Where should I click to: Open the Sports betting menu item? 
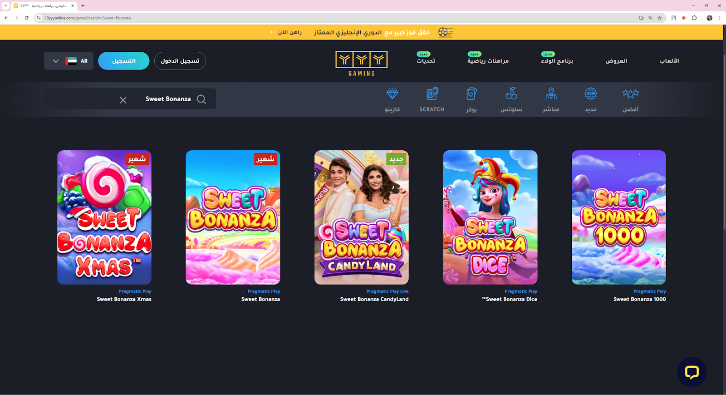click(x=488, y=61)
